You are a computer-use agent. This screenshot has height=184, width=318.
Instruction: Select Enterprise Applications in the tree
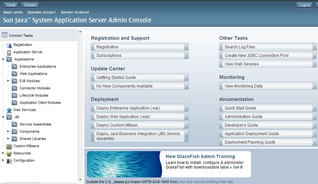coord(38,66)
